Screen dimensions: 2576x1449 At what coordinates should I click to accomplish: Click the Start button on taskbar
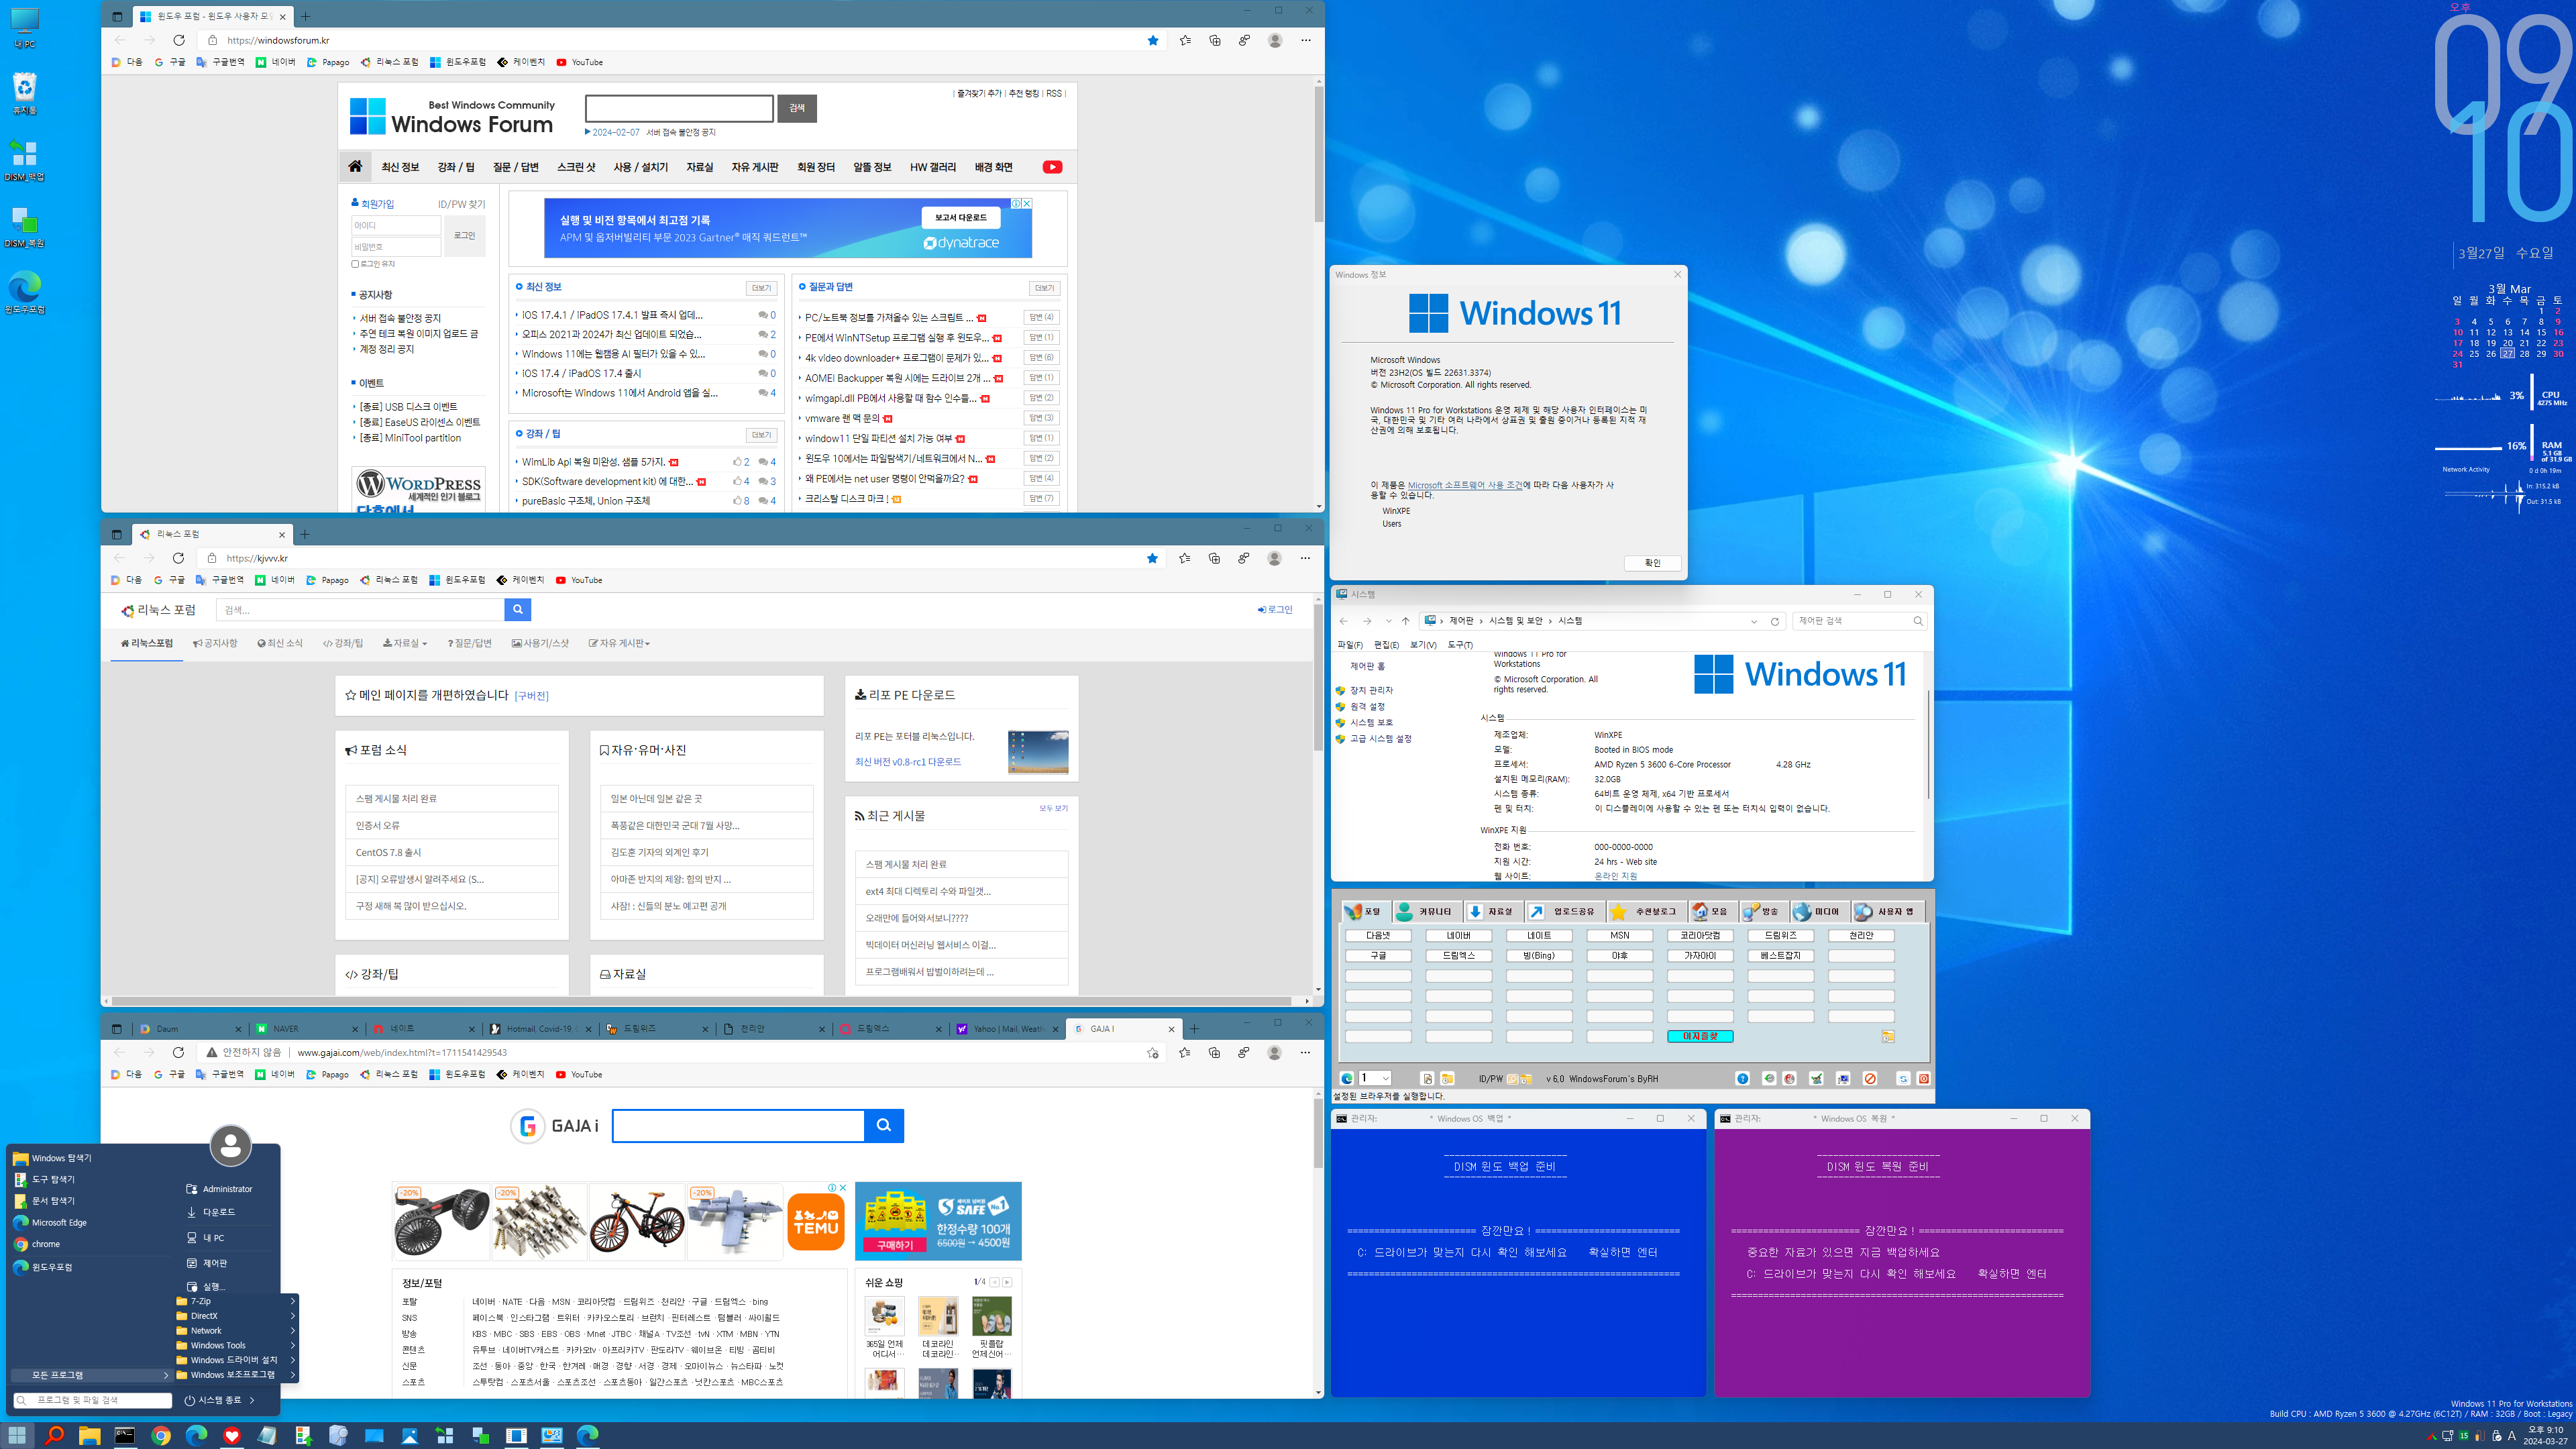tap(17, 1435)
